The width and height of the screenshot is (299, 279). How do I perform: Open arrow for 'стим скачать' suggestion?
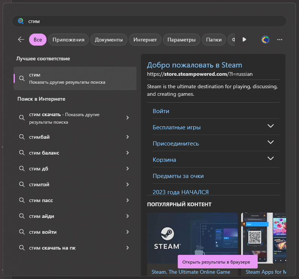(x=127, y=118)
